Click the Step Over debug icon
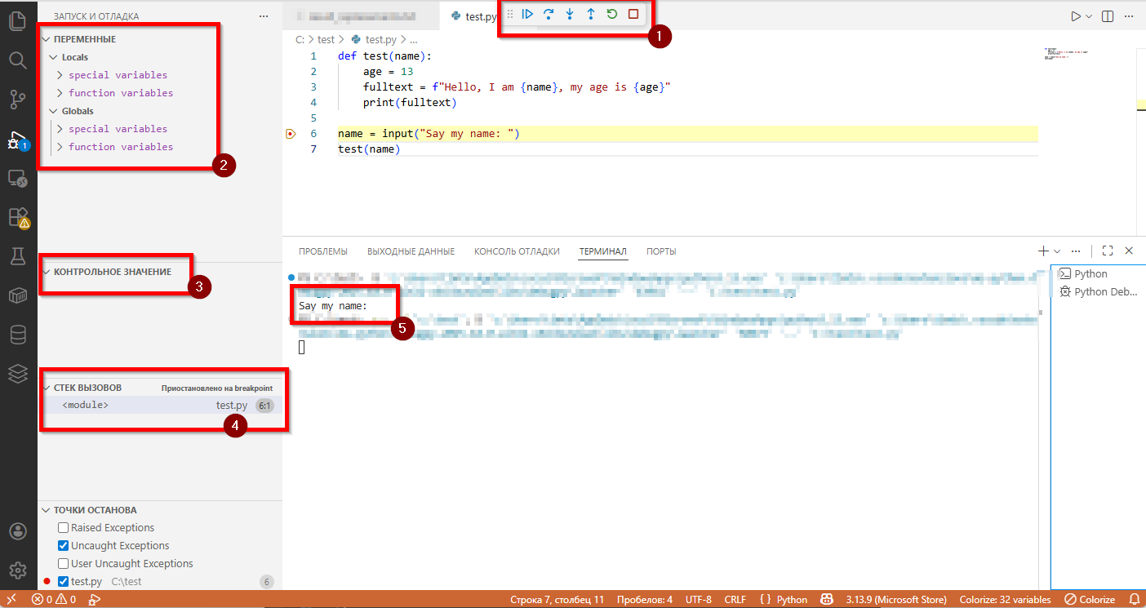Image resolution: width=1146 pixels, height=608 pixels. click(x=549, y=14)
